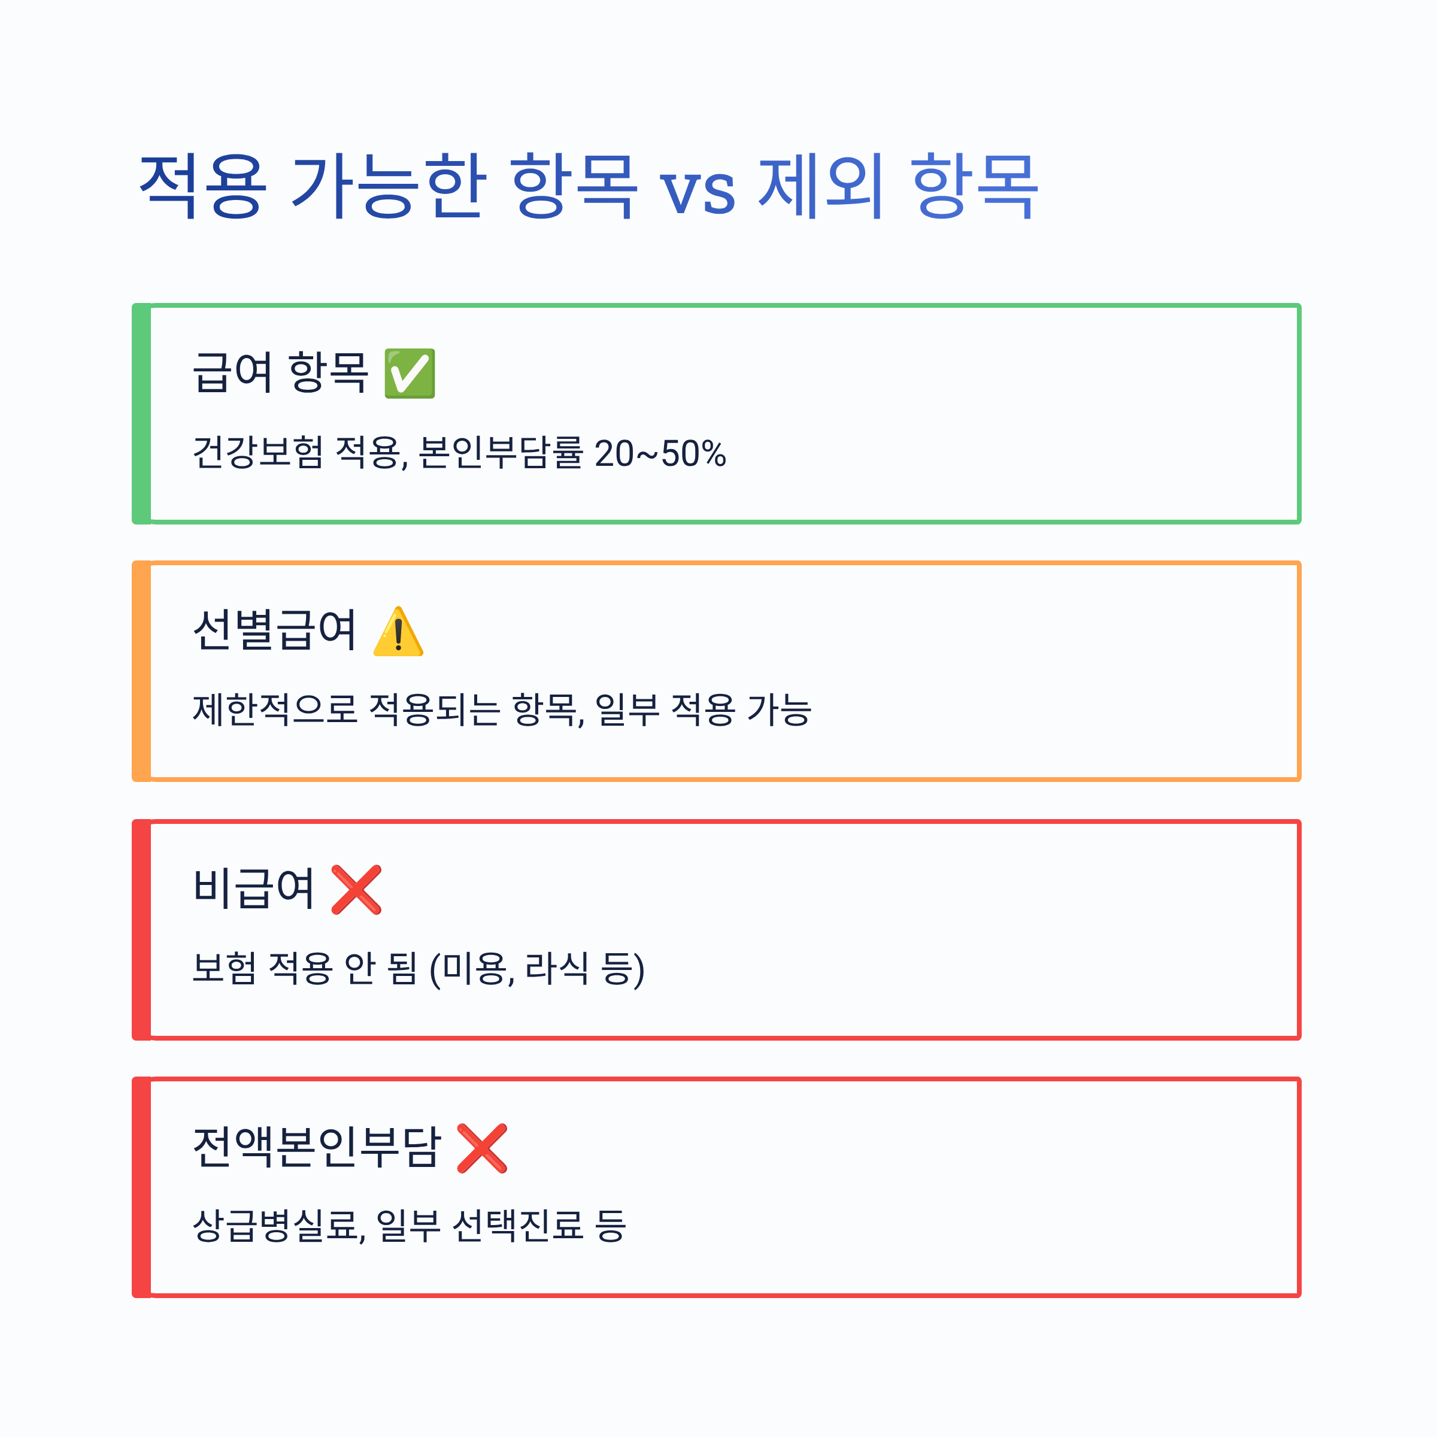The width and height of the screenshot is (1437, 1437).
Task: Click the red X icon beside 전액본인부담
Action: coord(482,1148)
